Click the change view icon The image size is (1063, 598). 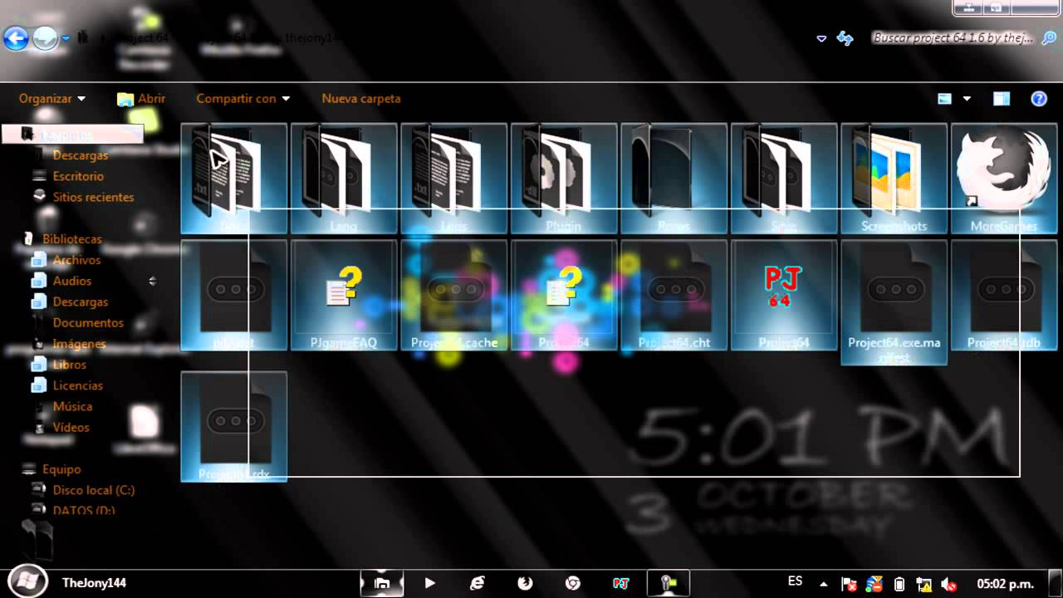pos(944,98)
